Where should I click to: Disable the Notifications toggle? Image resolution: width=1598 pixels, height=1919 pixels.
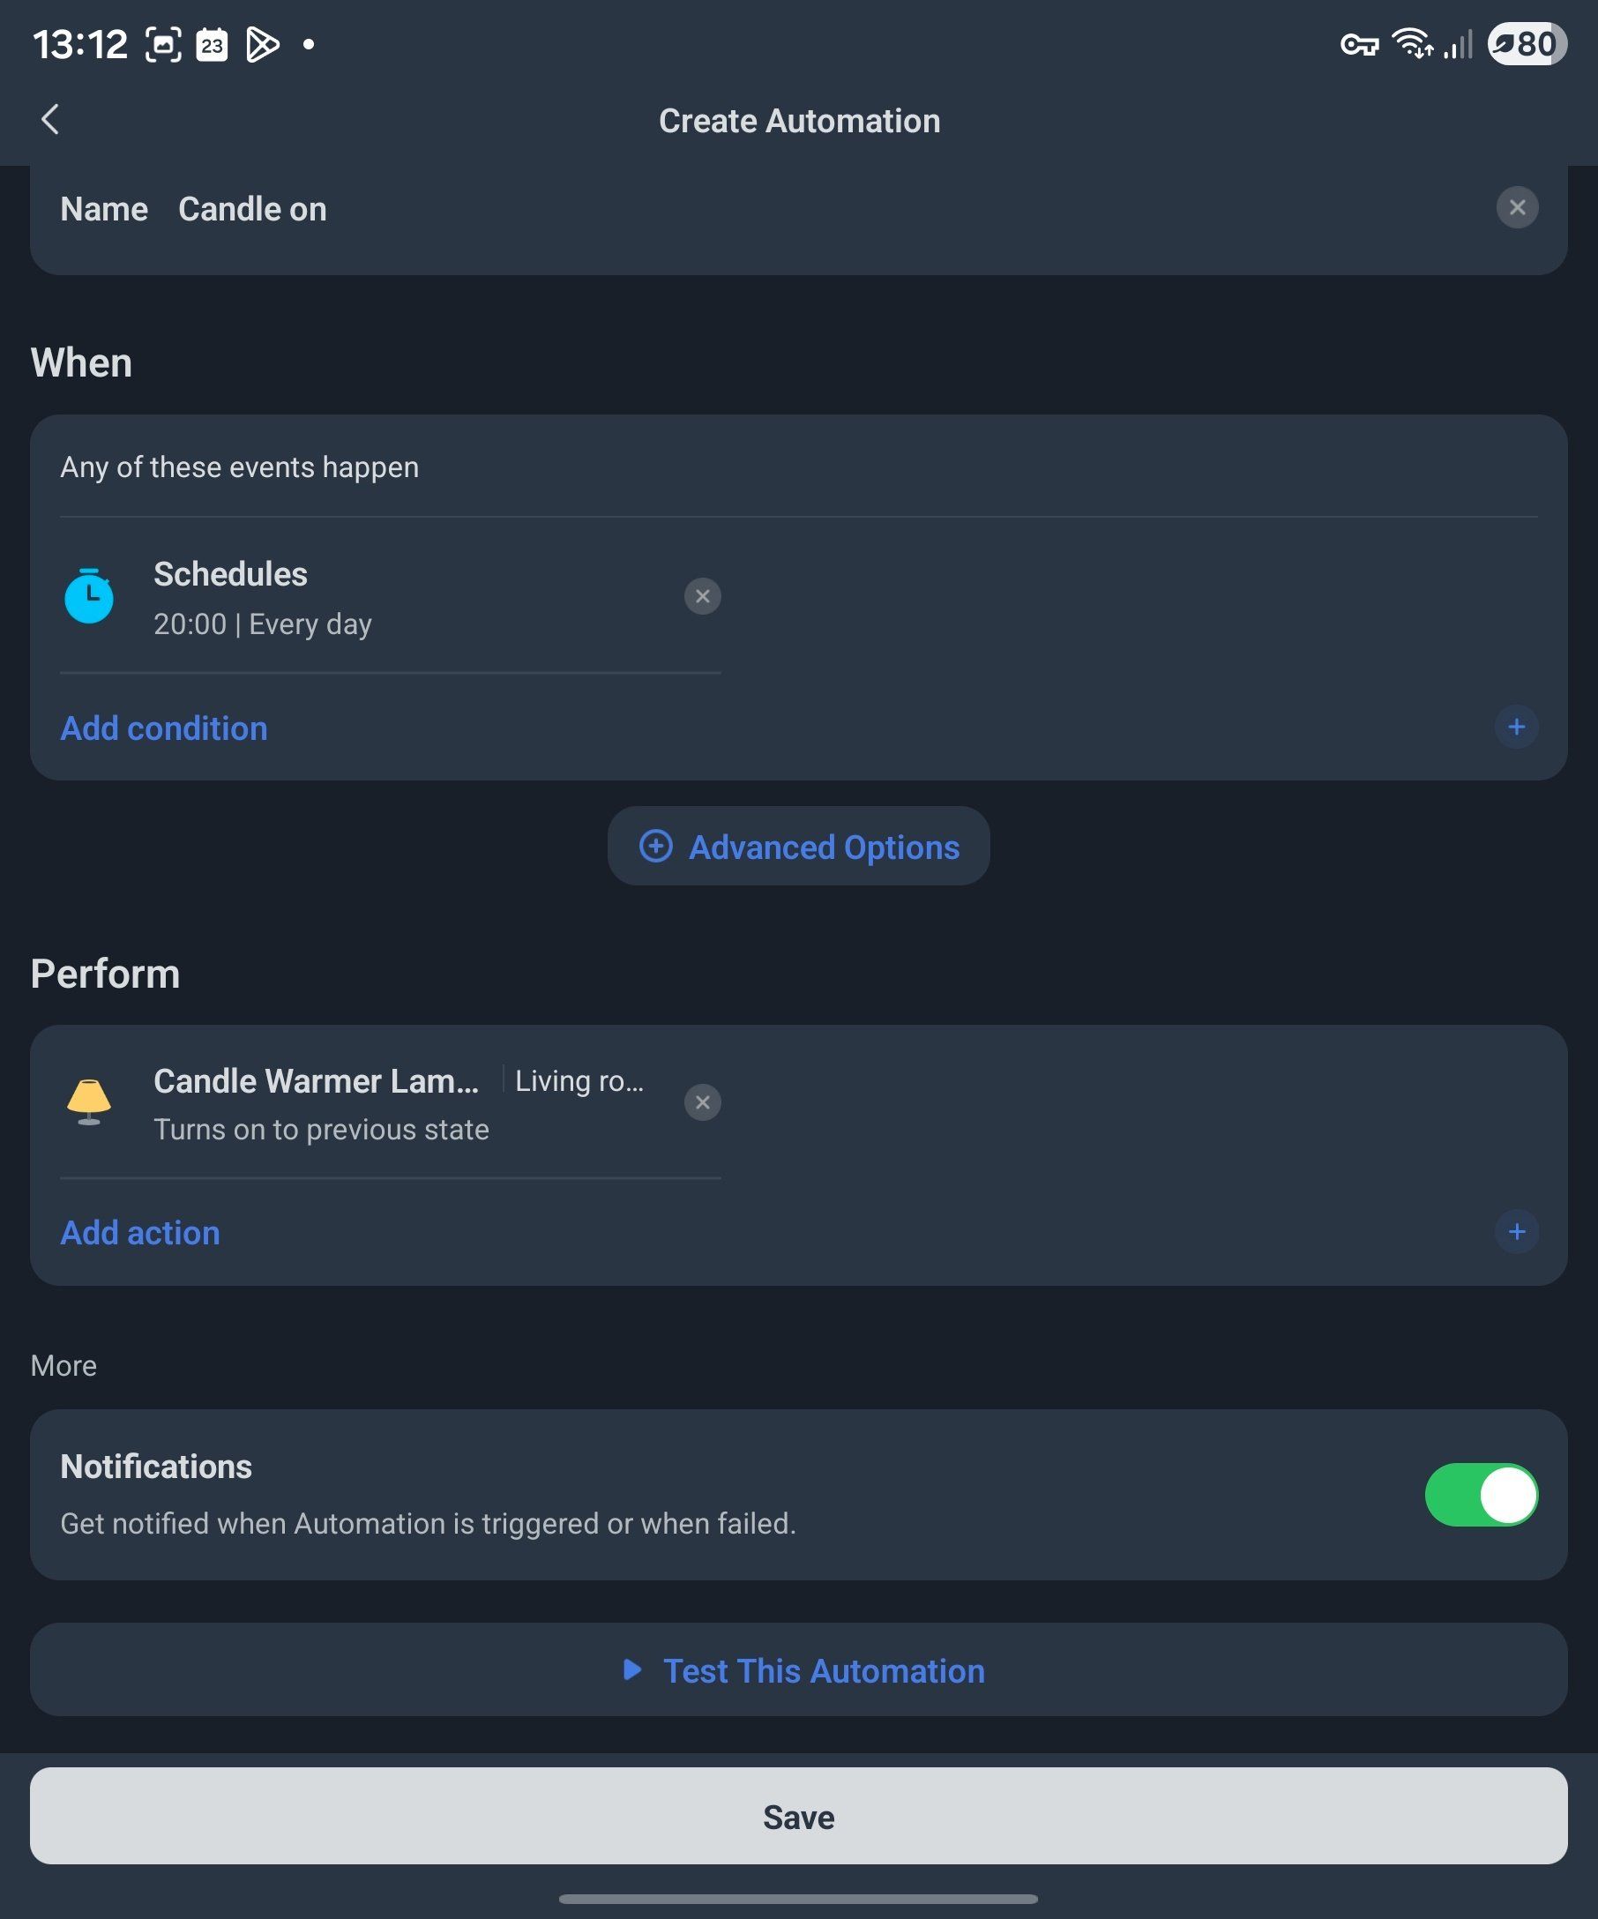1480,1495
